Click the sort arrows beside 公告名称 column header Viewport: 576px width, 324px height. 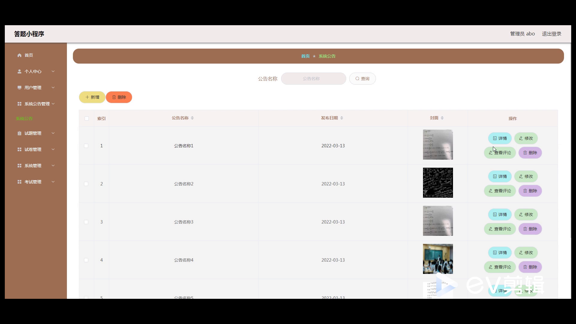pos(192,118)
